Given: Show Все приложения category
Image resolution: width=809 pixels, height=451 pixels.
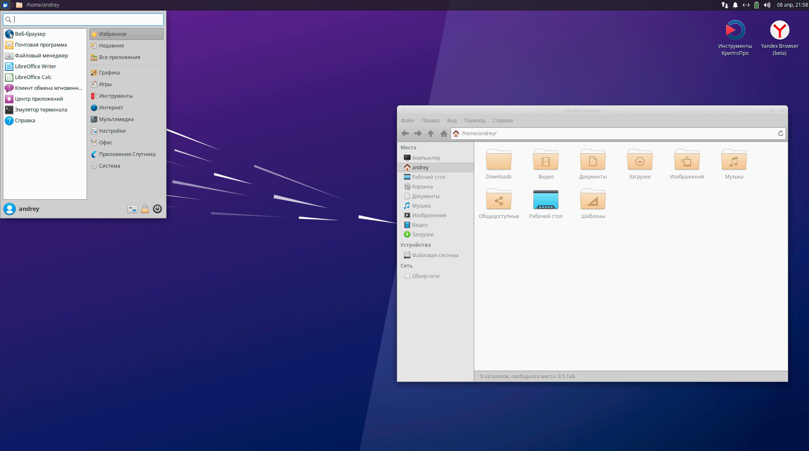Looking at the screenshot, I should tap(119, 57).
